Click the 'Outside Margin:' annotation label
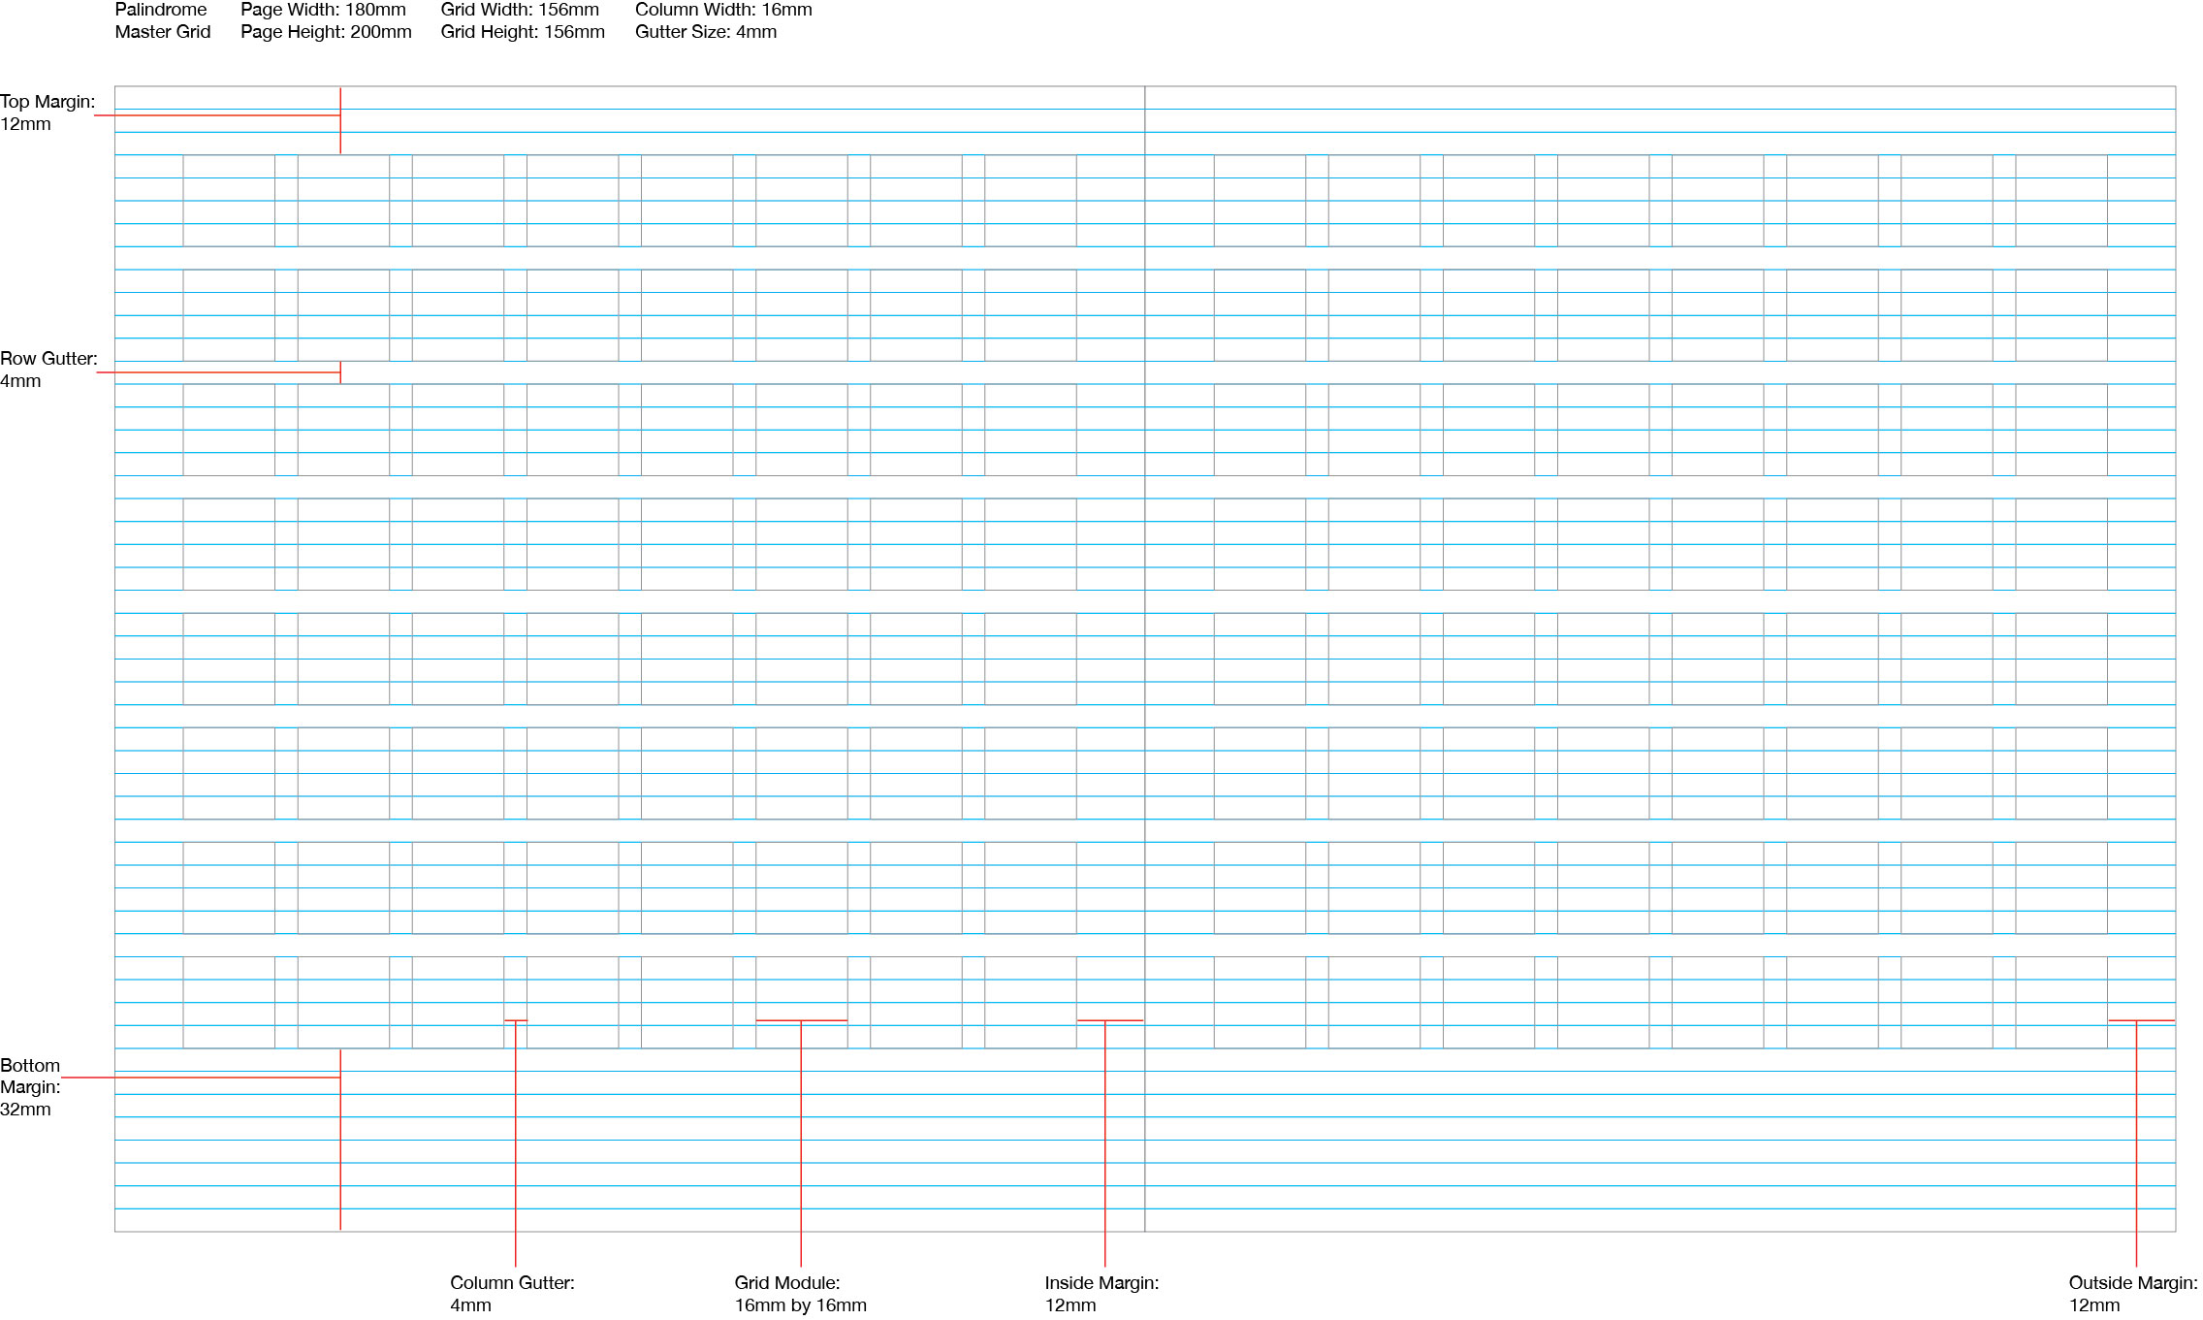This screenshot has width=2203, height=1320. [2133, 1282]
